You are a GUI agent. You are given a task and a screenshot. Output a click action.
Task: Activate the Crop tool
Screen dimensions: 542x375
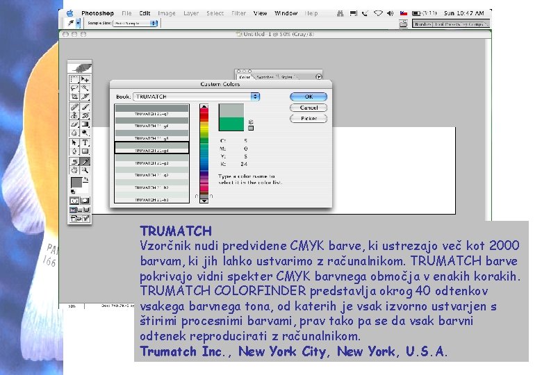tap(74, 97)
